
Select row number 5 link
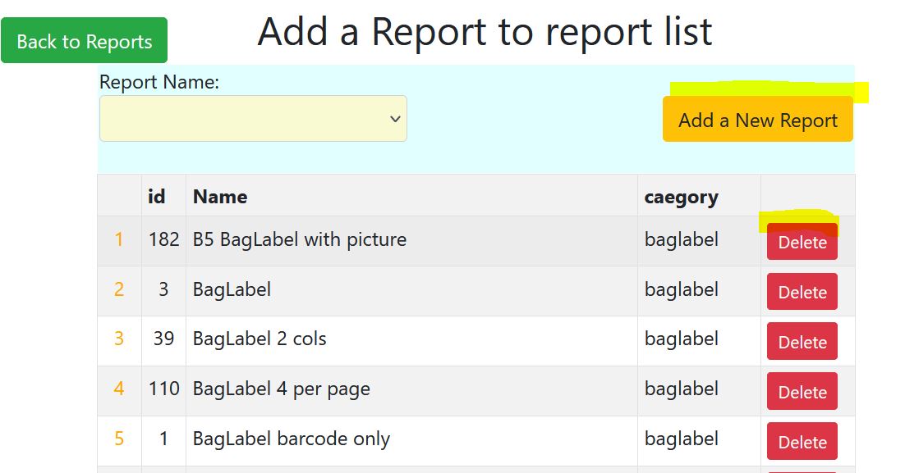point(119,439)
